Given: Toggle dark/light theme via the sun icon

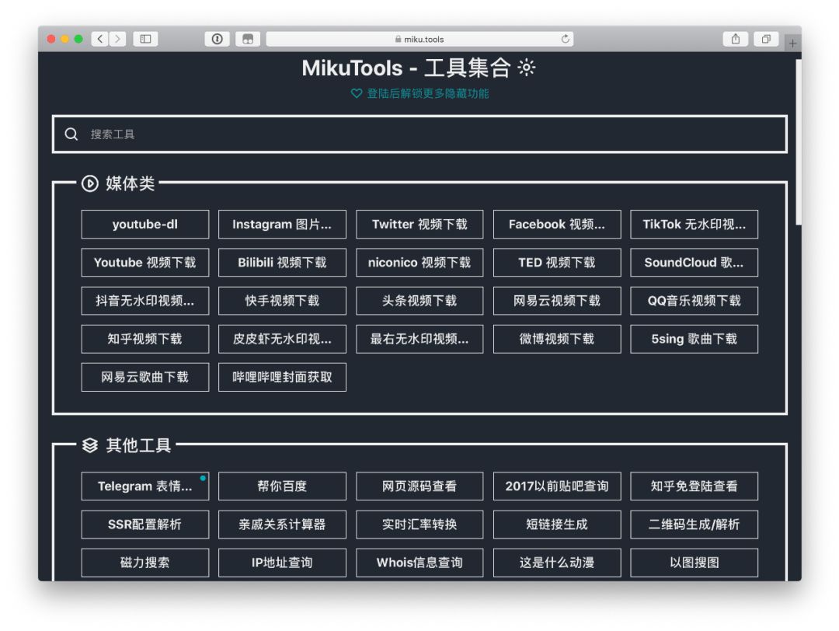Looking at the screenshot, I should [x=527, y=68].
